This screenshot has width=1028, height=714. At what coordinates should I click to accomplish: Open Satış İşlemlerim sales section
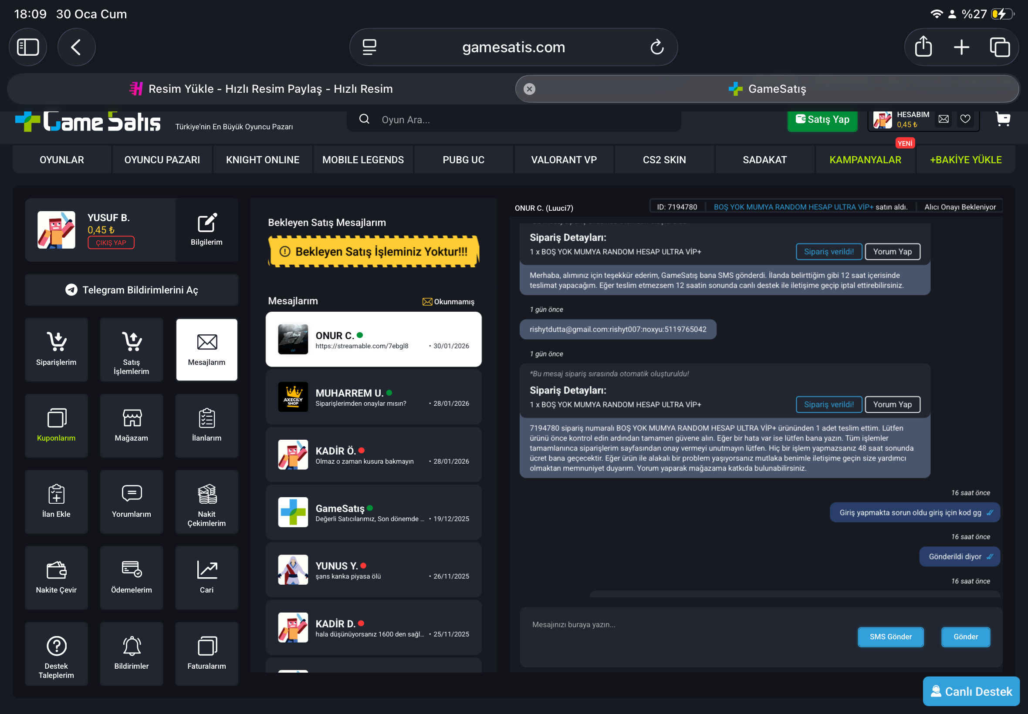pyautogui.click(x=132, y=350)
